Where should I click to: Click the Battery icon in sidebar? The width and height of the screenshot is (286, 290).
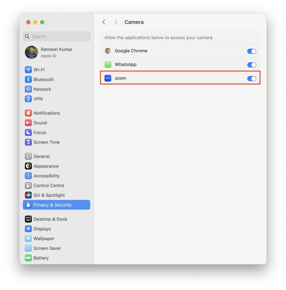(x=28, y=258)
